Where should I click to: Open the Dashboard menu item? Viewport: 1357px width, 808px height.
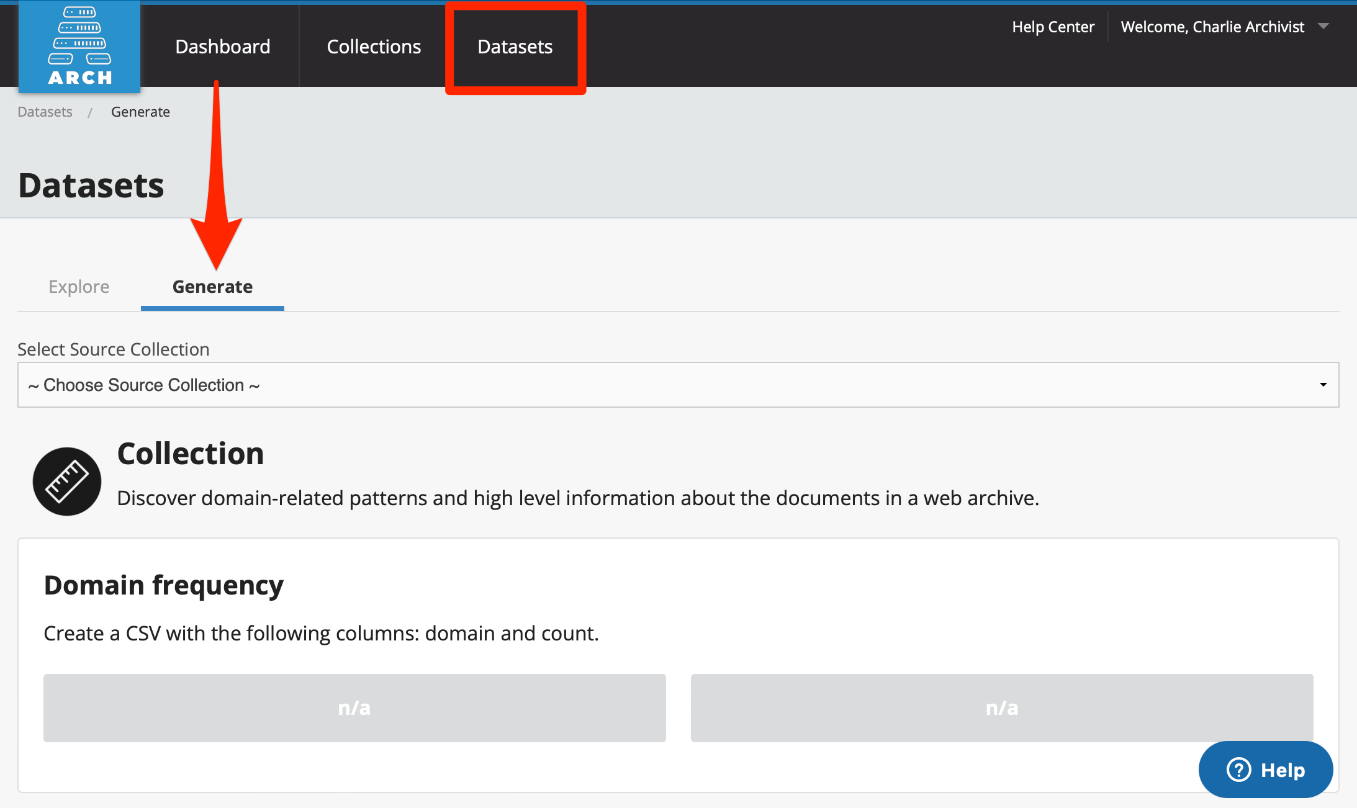click(x=223, y=46)
